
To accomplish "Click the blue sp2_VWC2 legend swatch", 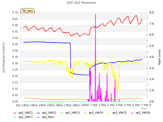I will (x=38, y=113).
